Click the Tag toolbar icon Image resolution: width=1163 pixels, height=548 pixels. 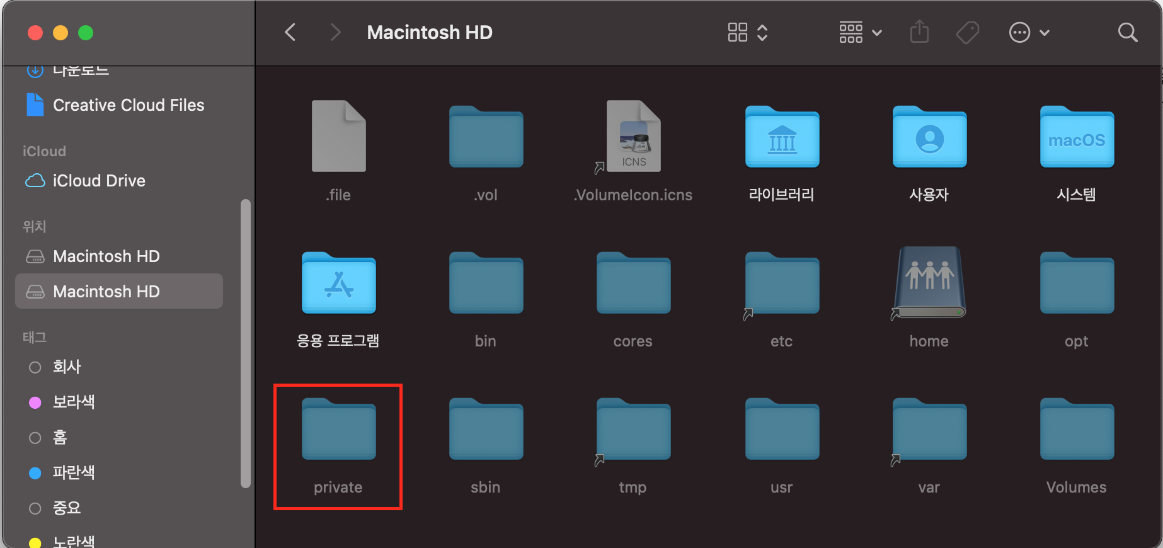pyautogui.click(x=968, y=32)
